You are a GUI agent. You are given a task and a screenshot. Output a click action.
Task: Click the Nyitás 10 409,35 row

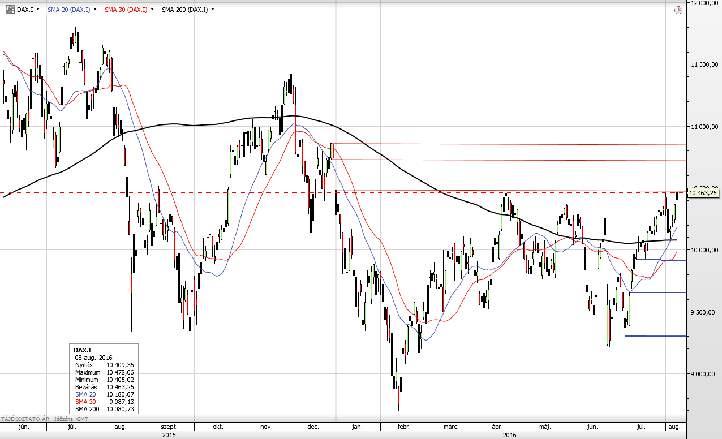click(x=104, y=365)
